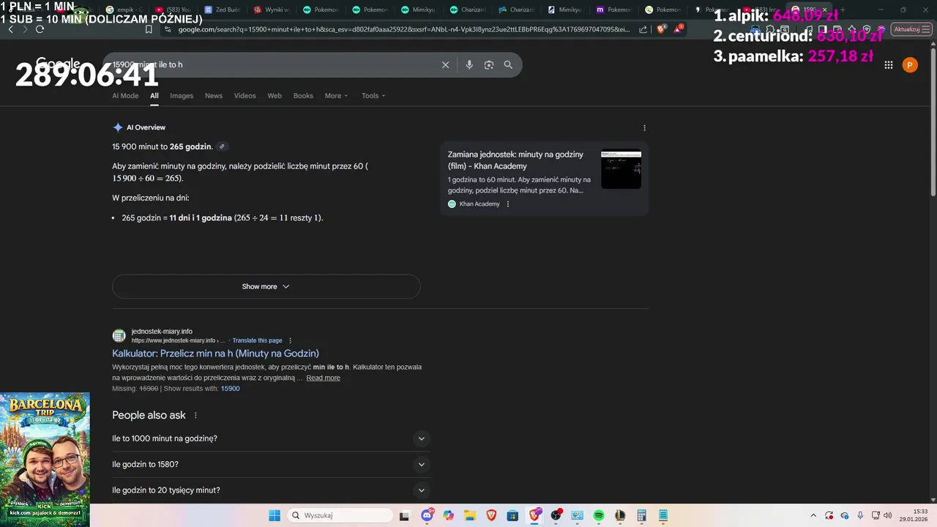The height and width of the screenshot is (527, 937).
Task: Open AI Overview three-dot options
Action: [x=644, y=127]
